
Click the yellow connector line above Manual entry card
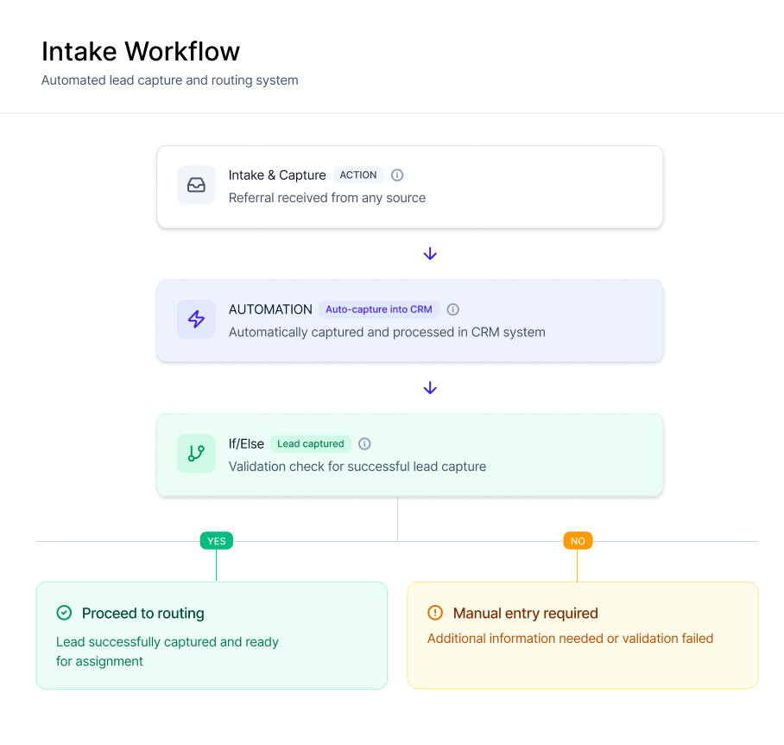coord(578,566)
